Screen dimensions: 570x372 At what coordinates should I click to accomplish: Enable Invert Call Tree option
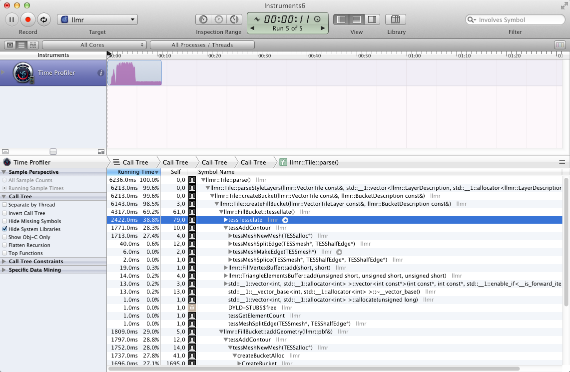(4, 213)
